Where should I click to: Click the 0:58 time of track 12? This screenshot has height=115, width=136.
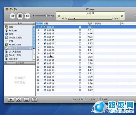[90, 63]
